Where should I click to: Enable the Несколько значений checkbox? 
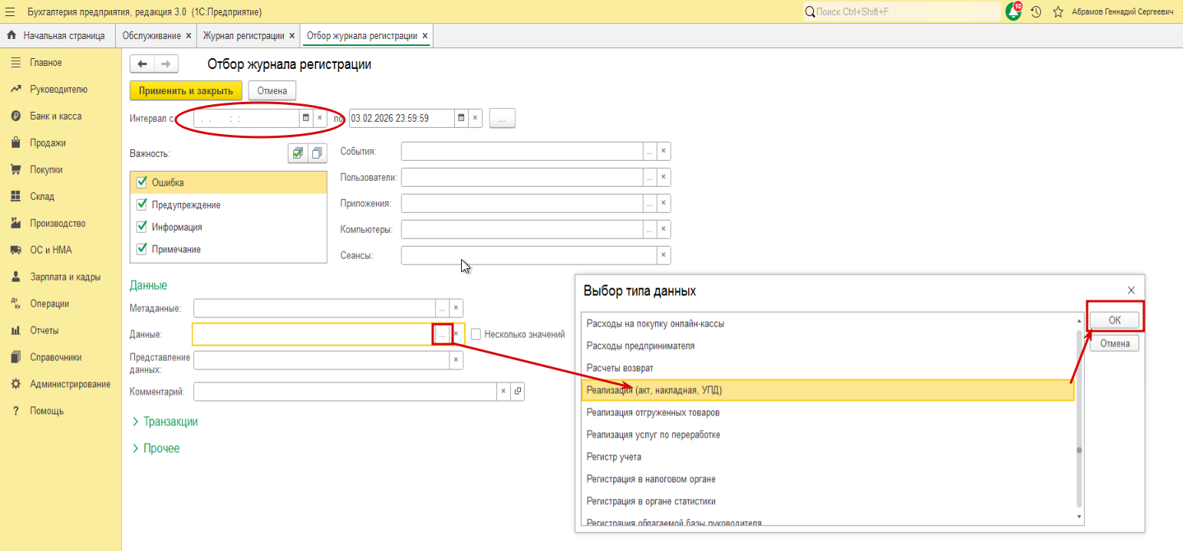[x=476, y=334]
